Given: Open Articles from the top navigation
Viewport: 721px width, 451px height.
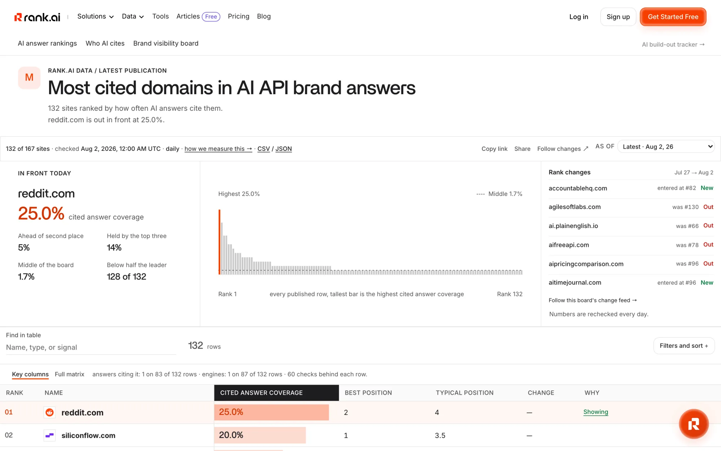Looking at the screenshot, I should pos(188,17).
